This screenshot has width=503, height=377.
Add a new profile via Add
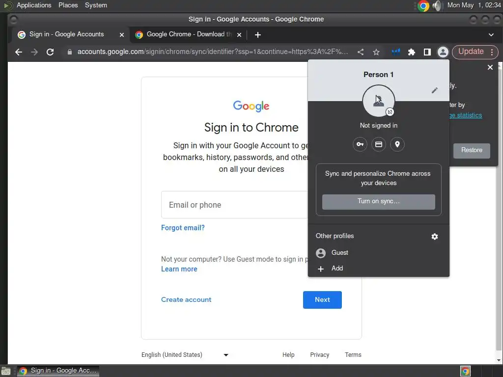pyautogui.click(x=379, y=269)
